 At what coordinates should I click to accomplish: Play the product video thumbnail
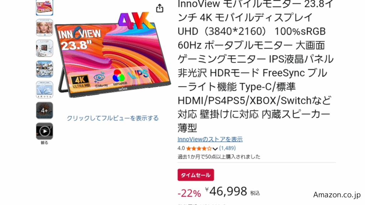45,131
